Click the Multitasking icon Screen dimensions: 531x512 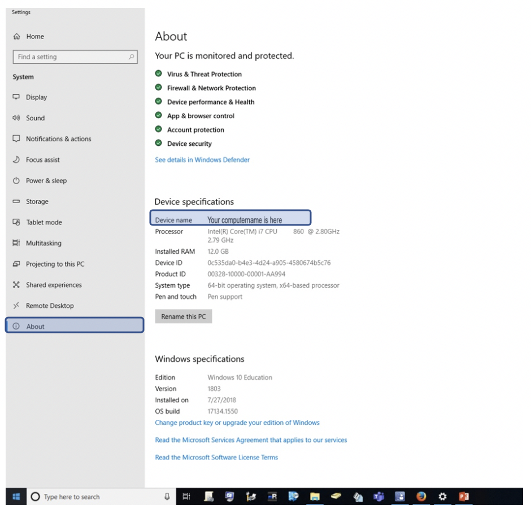(16, 243)
